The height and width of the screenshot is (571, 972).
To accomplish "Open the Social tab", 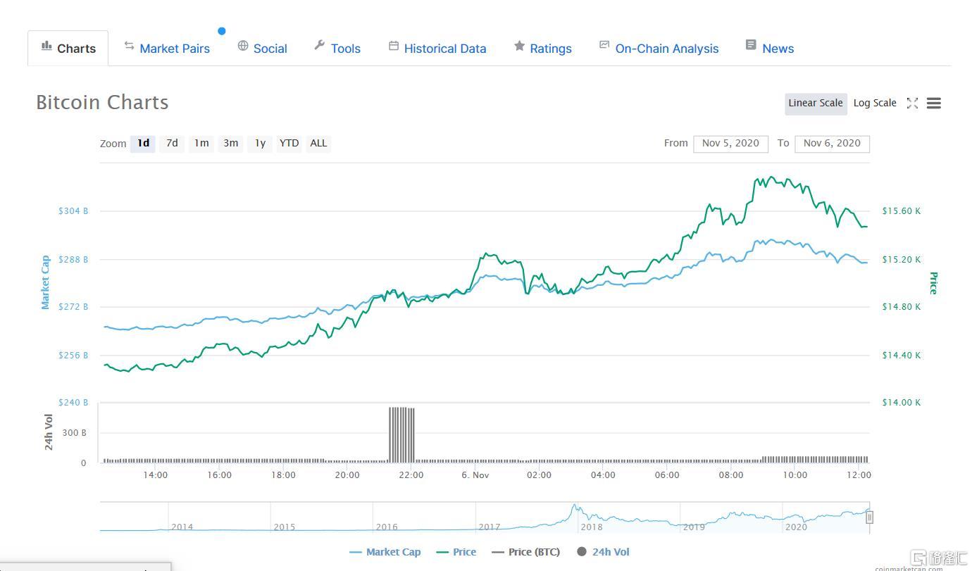I will click(270, 49).
